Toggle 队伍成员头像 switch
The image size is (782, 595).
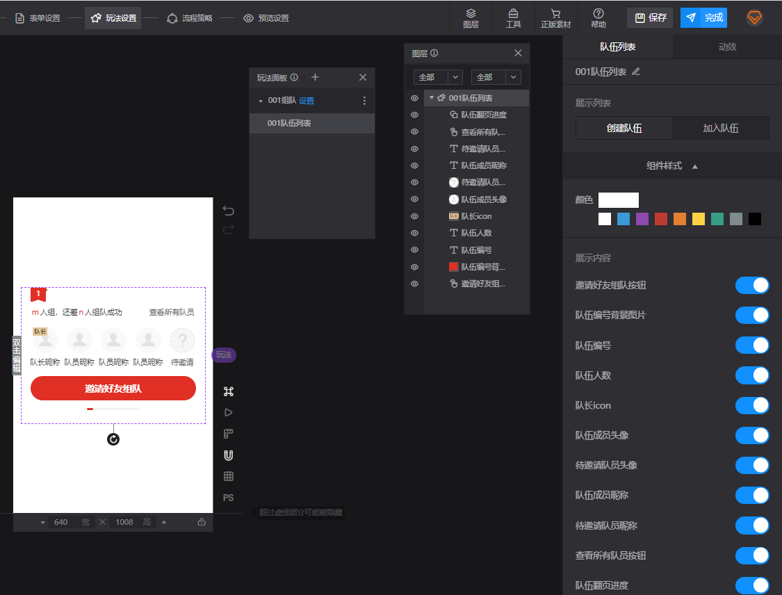(752, 435)
